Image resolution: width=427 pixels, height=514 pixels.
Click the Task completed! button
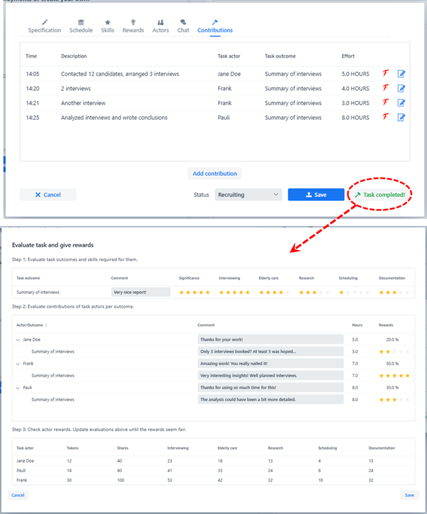(380, 195)
